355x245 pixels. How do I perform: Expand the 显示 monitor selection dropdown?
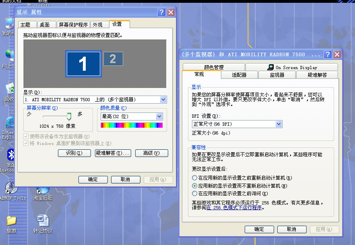(163, 100)
